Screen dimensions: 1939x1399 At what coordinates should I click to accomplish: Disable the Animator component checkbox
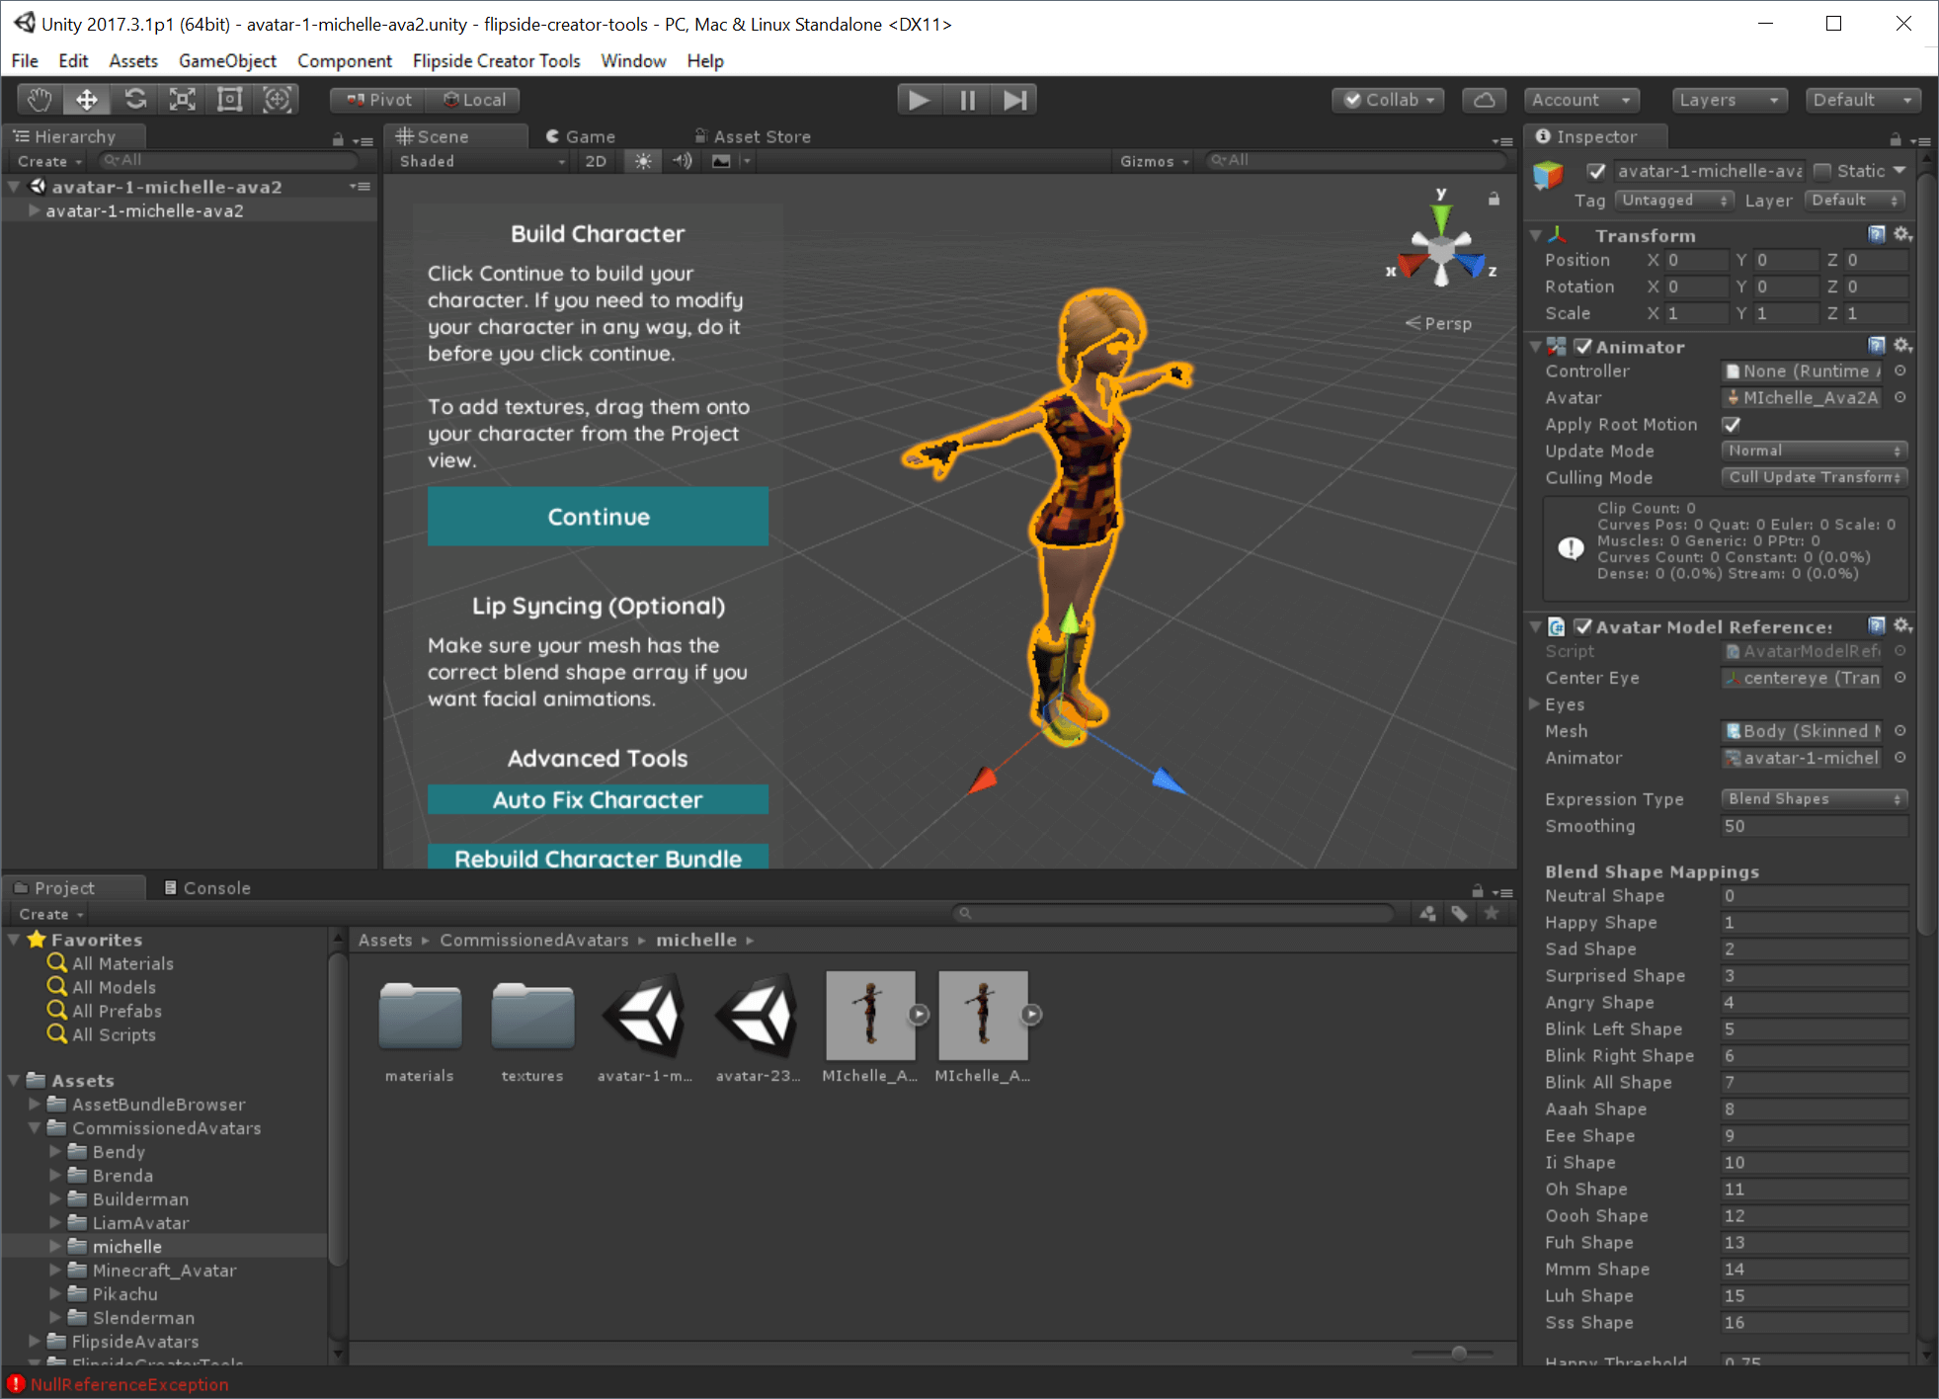[x=1583, y=347]
